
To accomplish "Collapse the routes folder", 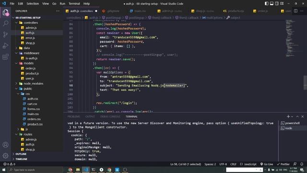I will [37, 135].
